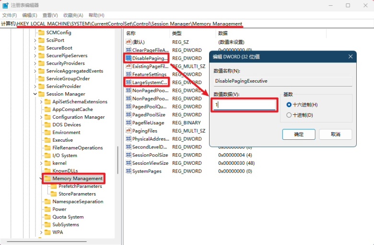Expand the Configuration Manager node

coord(41,117)
